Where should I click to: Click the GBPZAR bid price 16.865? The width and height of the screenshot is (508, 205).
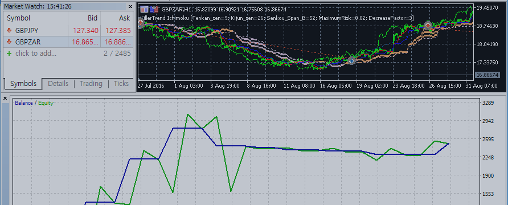pyautogui.click(x=85, y=42)
